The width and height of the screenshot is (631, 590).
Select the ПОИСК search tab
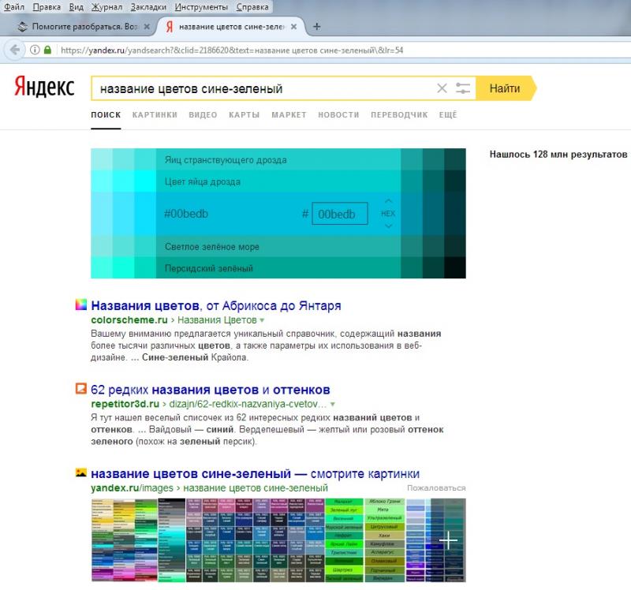point(106,115)
